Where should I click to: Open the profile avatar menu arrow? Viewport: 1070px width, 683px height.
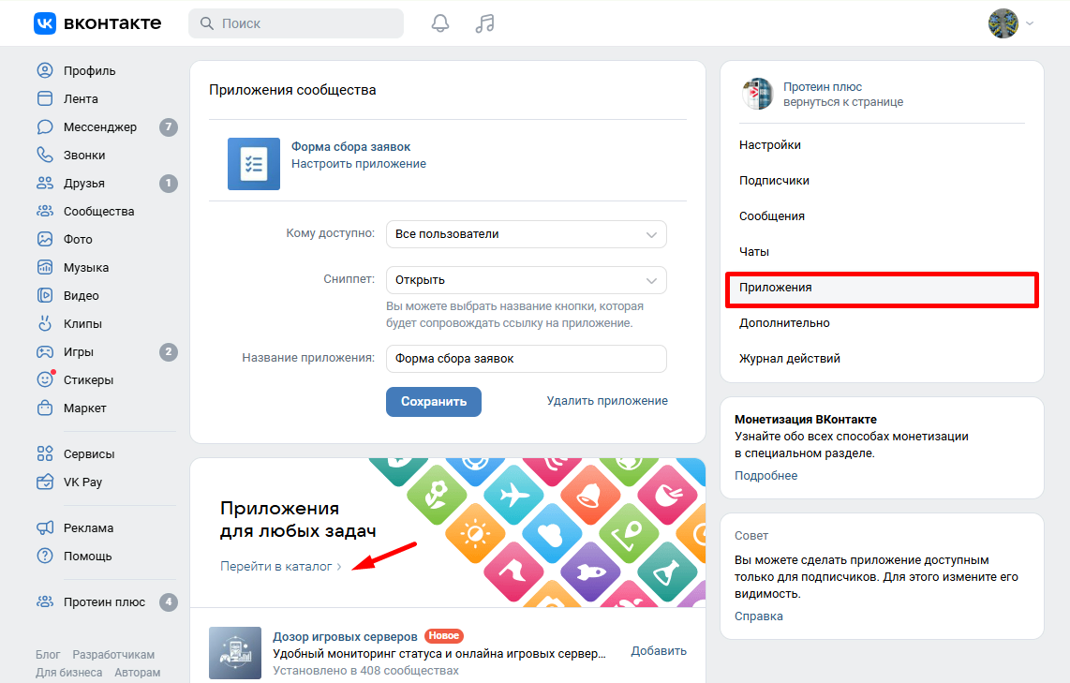point(1030,23)
